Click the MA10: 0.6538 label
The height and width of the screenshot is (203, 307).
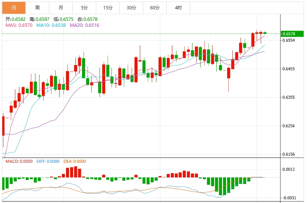coord(51,25)
